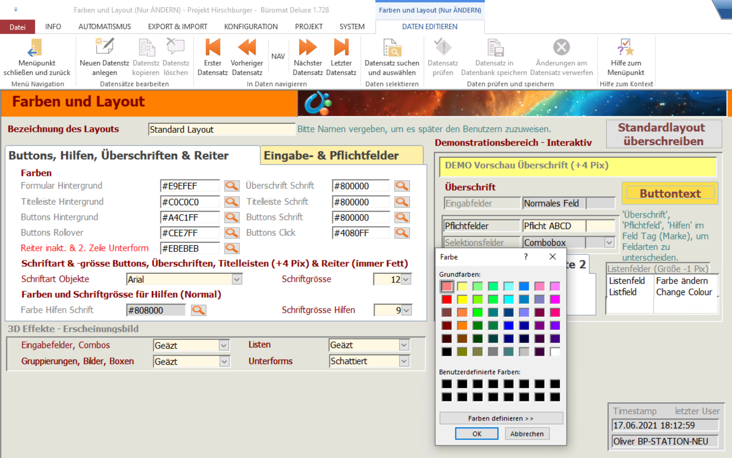
Task: Open Hilfe zum Menüpunkt
Action: coord(625,48)
